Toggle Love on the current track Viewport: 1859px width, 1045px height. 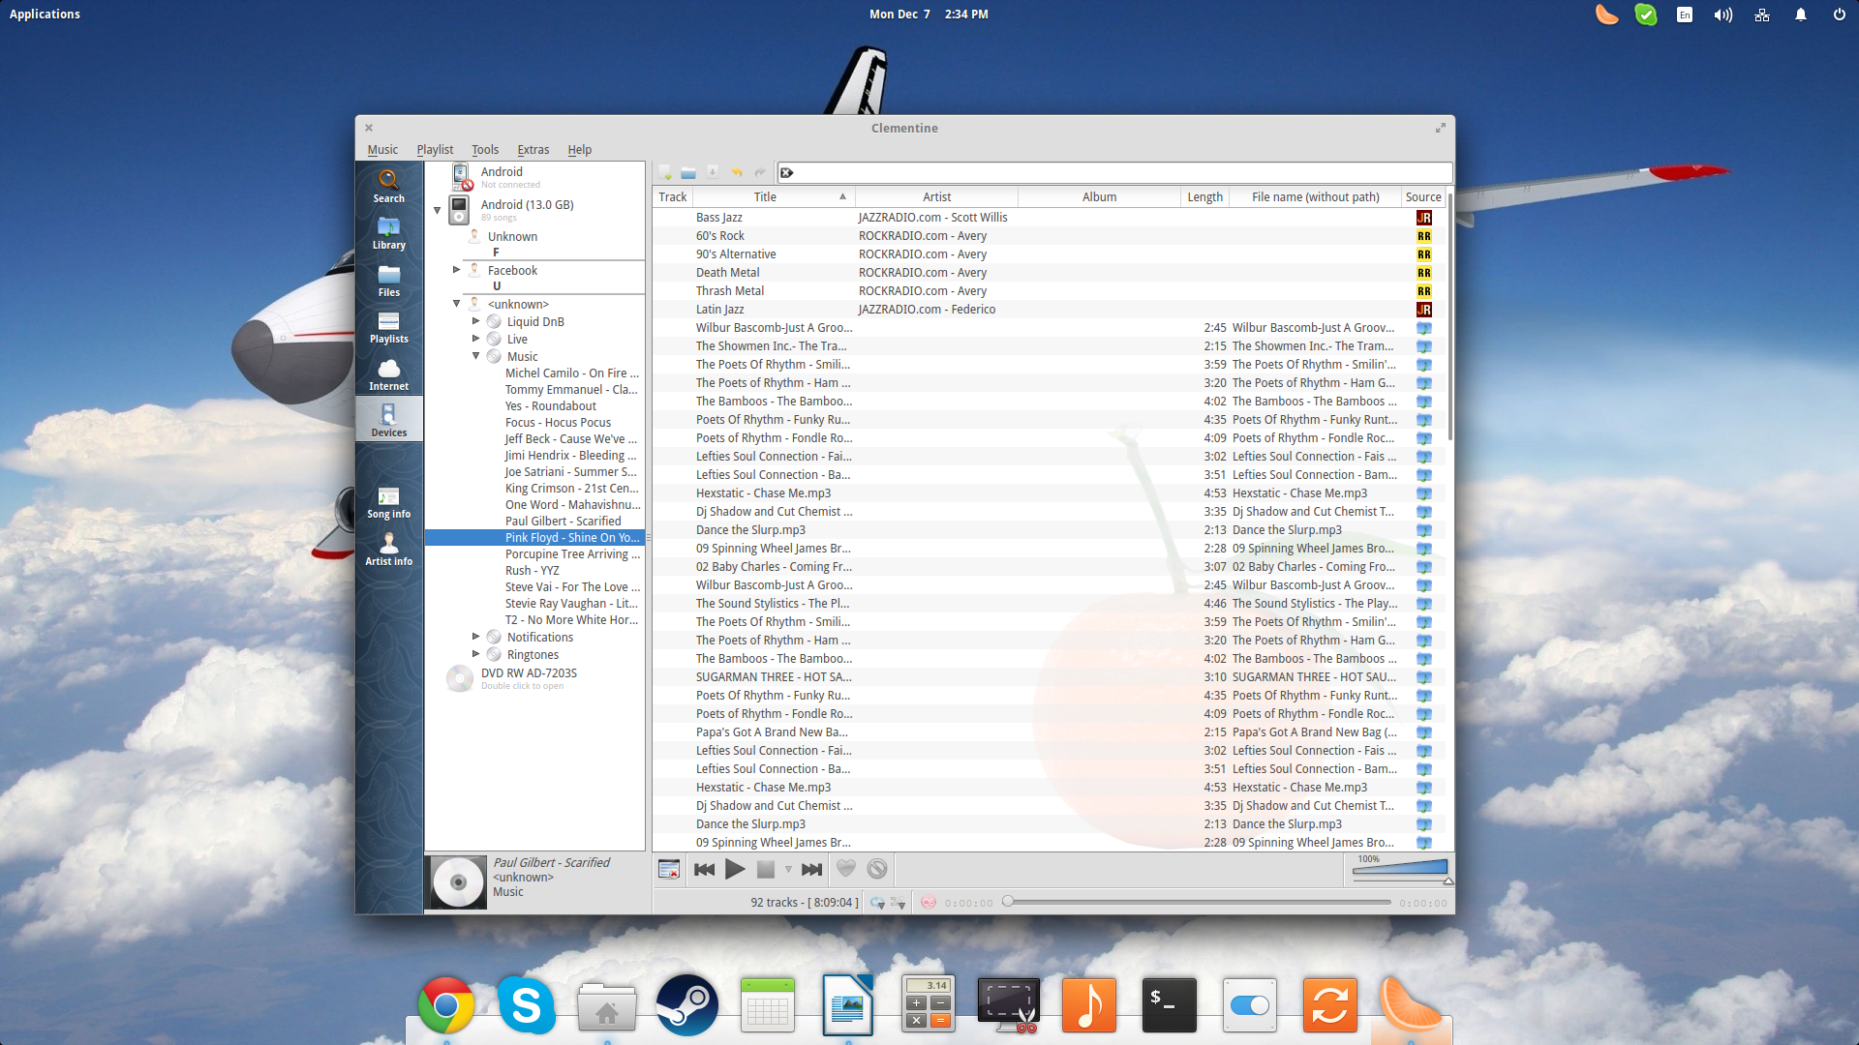(x=845, y=869)
